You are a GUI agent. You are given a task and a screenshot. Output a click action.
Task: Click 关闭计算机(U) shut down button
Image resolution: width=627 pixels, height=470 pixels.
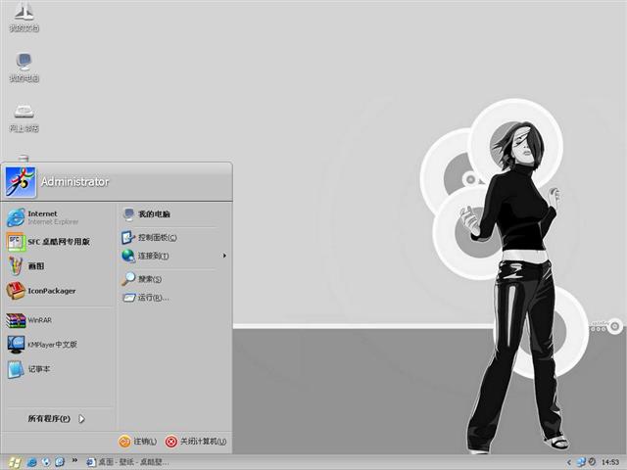point(196,442)
